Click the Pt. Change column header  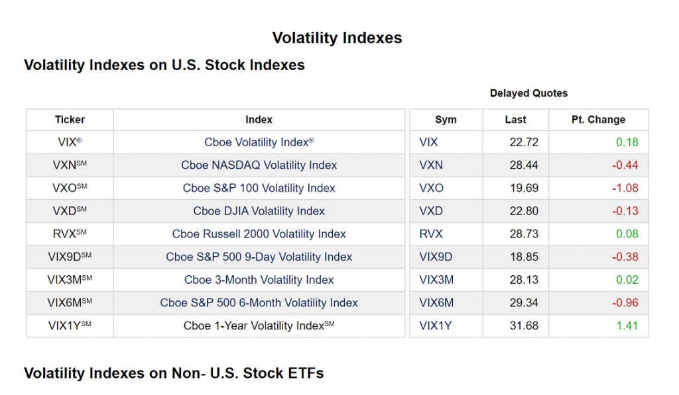(598, 120)
